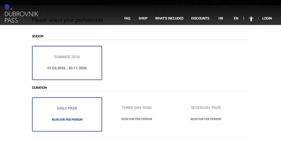This screenshot has width=281, height=141.
Task: Click the Dubrovnik Pass logo
Action: tap(21, 14)
